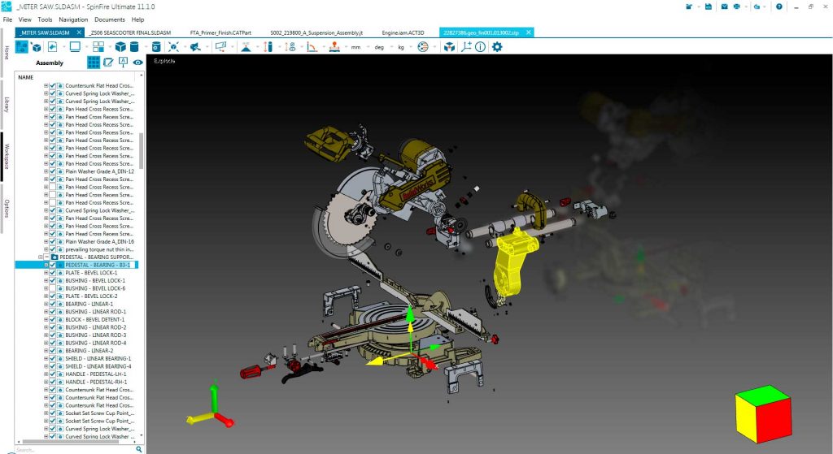
Task: Uncheck the HANDLE - PEDESTAL-LH-1 checkbox
Action: [x=53, y=374]
